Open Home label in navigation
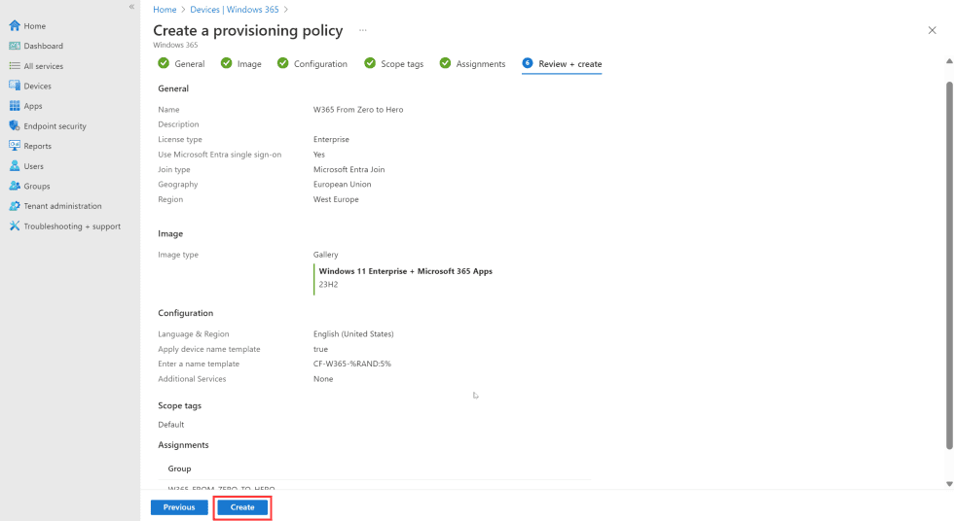This screenshot has width=954, height=521. click(35, 26)
